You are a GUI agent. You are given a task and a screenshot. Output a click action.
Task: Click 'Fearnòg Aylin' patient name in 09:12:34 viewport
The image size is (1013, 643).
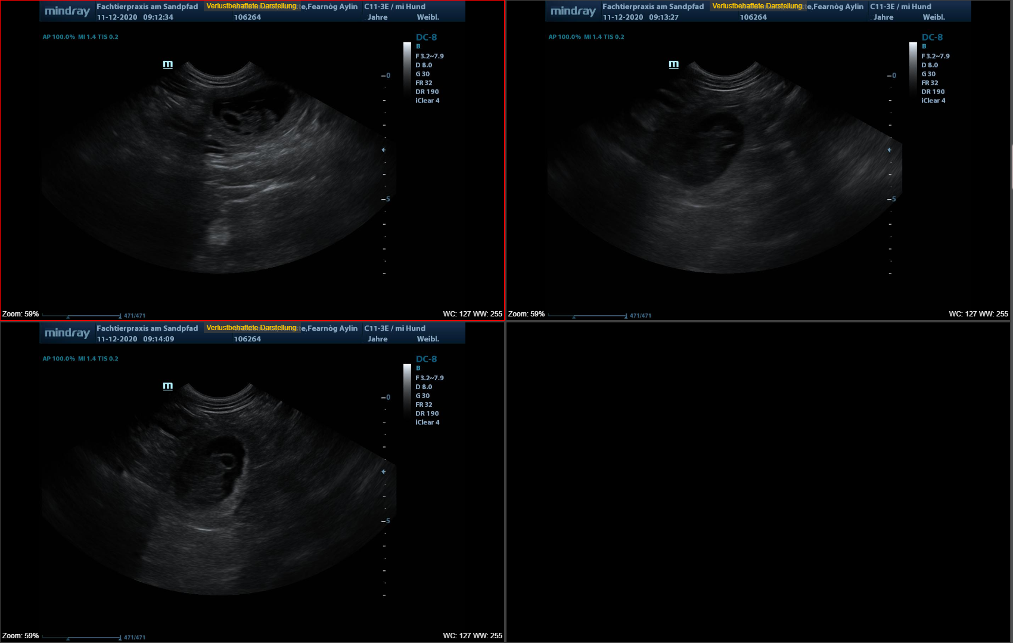coord(333,7)
